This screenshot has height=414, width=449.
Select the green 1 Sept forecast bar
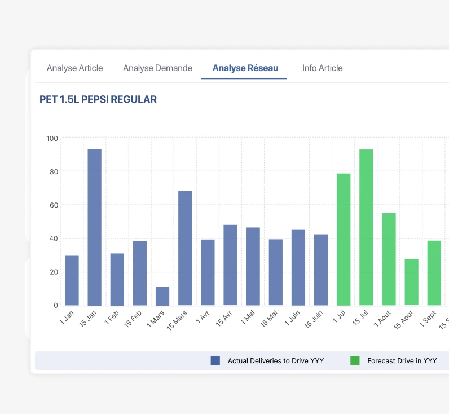click(434, 273)
